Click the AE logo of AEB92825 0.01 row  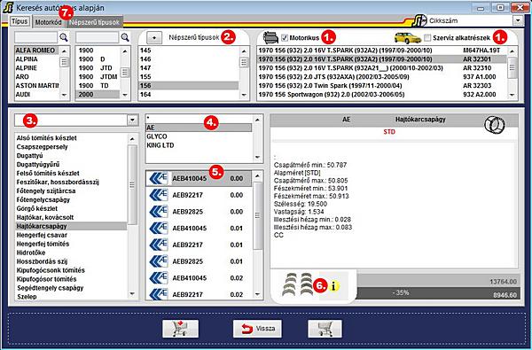tap(159, 261)
